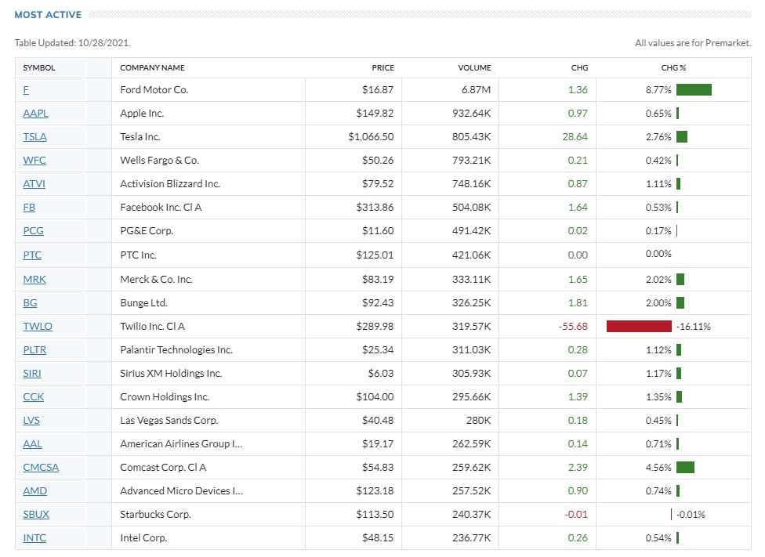Click the Sirius XM price $6.03
The width and height of the screenshot is (765, 557).
point(381,373)
